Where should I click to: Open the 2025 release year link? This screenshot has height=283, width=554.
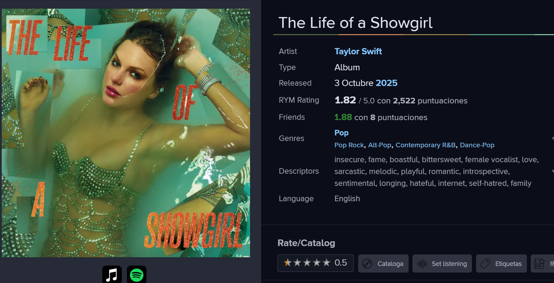tap(386, 83)
